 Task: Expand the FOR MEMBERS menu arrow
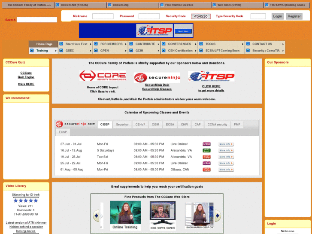(x=126, y=44)
